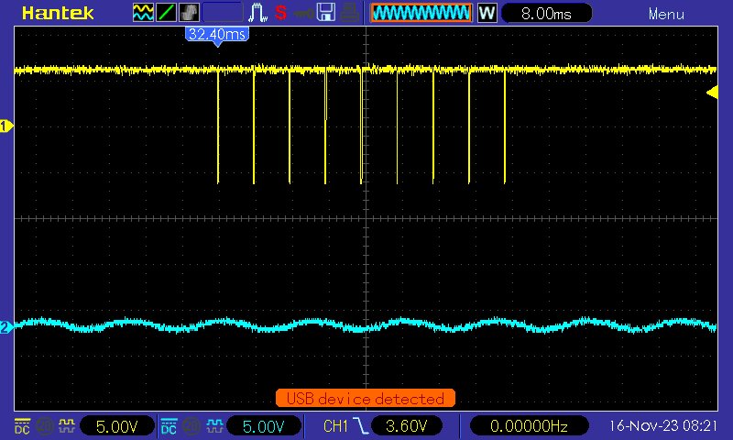Viewport: 733px width, 440px height.
Task: Select the sine waveform display icon
Action: pos(143,13)
